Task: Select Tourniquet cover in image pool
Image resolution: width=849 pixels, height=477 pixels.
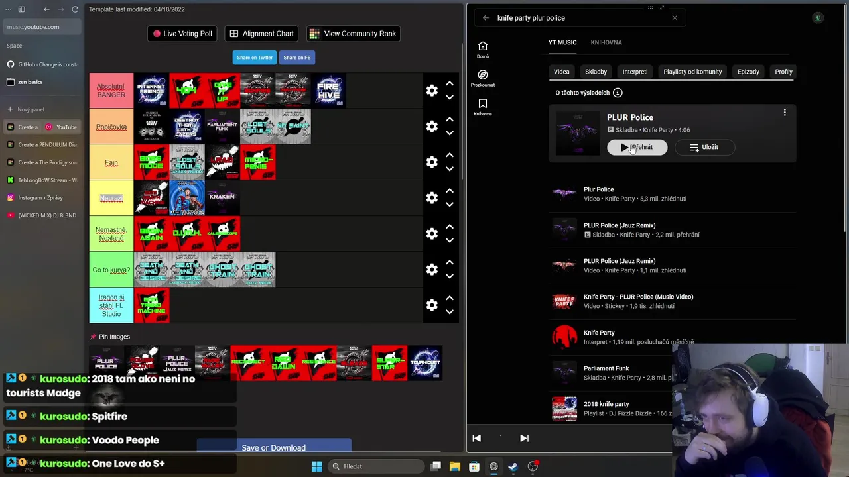Action: (x=425, y=362)
